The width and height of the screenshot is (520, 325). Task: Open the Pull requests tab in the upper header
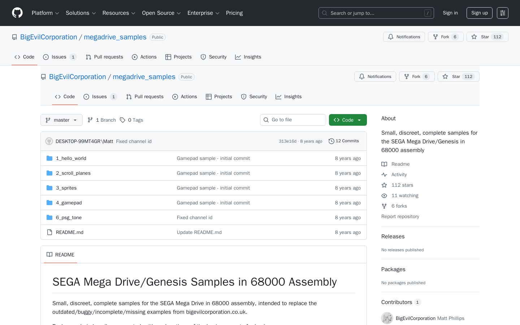click(104, 57)
